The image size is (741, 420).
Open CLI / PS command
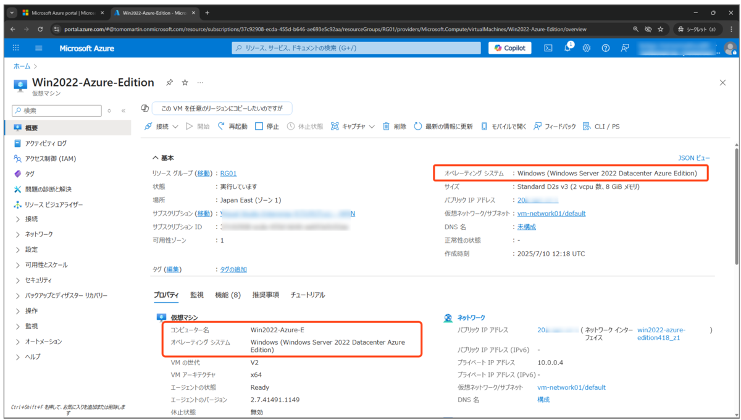click(601, 126)
